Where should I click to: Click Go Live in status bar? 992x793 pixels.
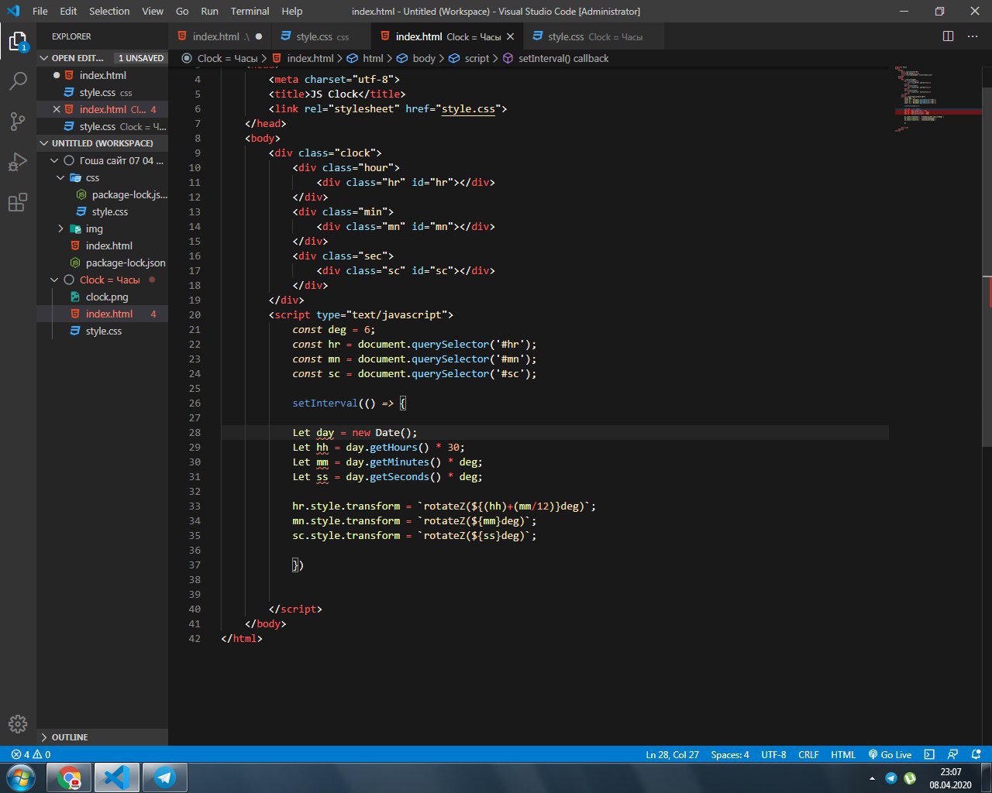click(890, 754)
